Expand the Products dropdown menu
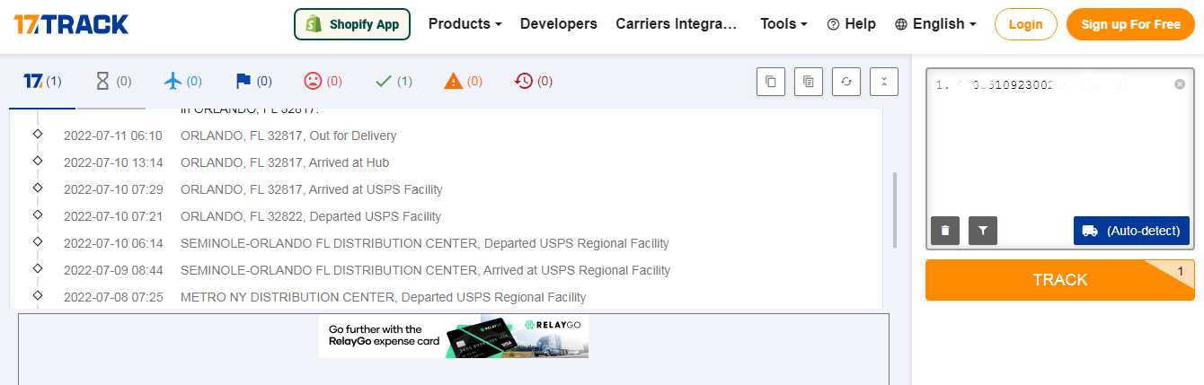This screenshot has height=385, width=1204. point(465,24)
